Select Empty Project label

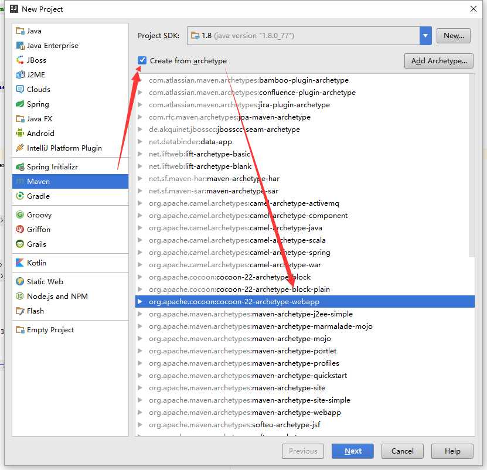point(50,329)
